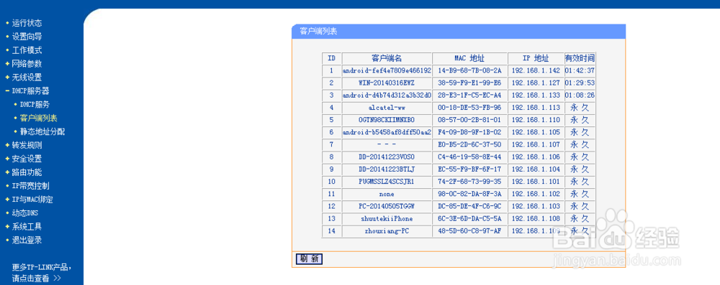Viewport: 720px width, 285px height.
Task: Click IP address 192.168.1.103
Action: [x=536, y=207]
